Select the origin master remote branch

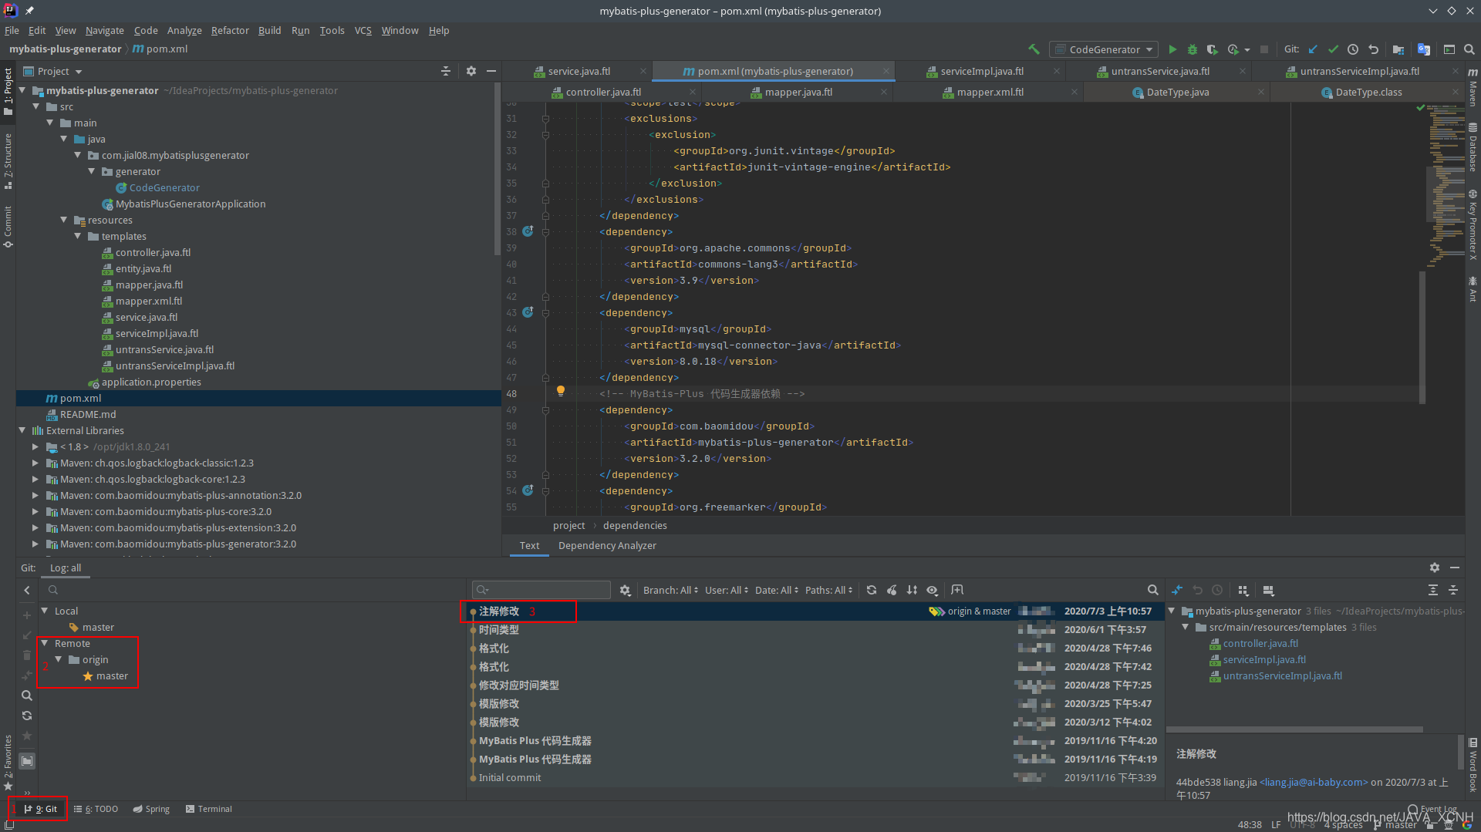112,675
